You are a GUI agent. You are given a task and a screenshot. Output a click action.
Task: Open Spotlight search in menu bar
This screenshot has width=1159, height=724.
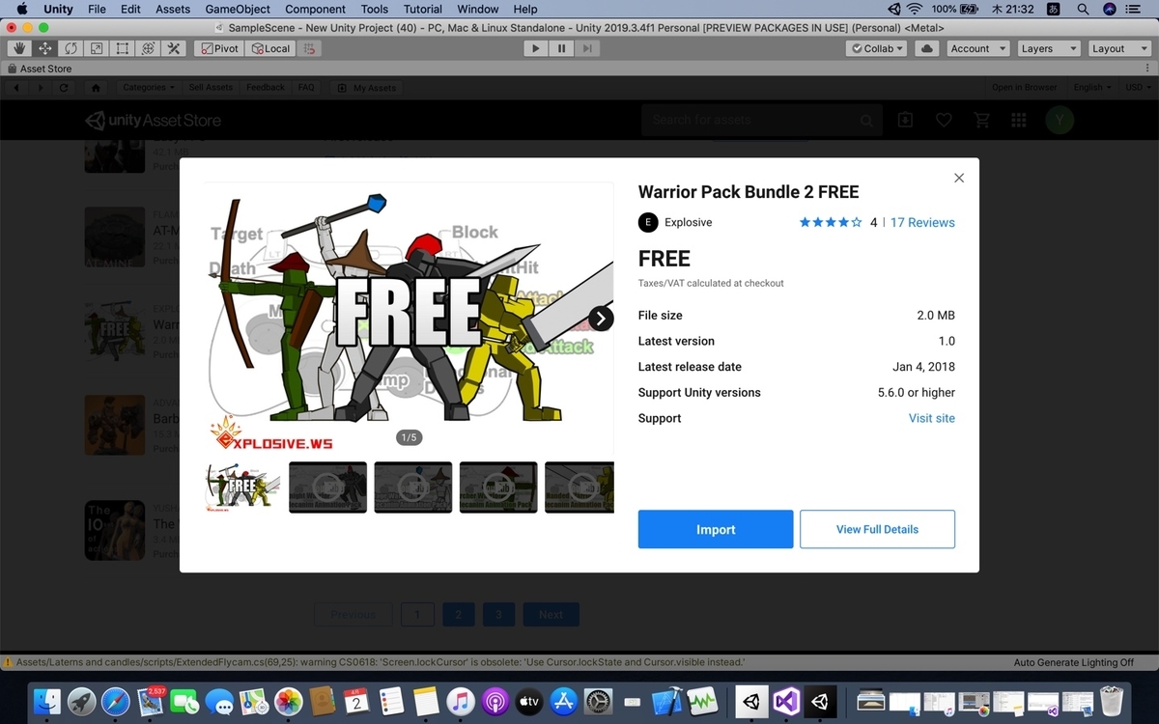coord(1083,9)
